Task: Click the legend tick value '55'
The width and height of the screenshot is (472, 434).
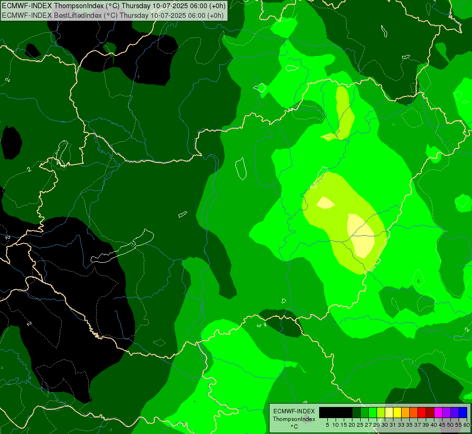Action: click(x=459, y=425)
